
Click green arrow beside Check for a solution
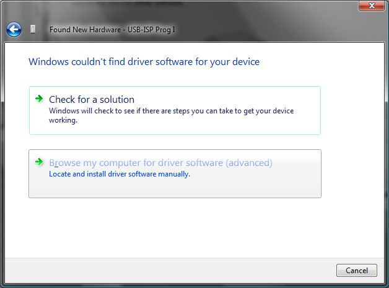point(39,98)
